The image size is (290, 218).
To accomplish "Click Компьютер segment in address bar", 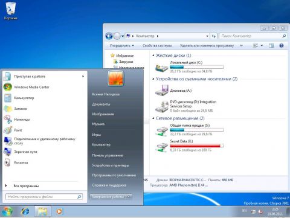I will [145, 36].
